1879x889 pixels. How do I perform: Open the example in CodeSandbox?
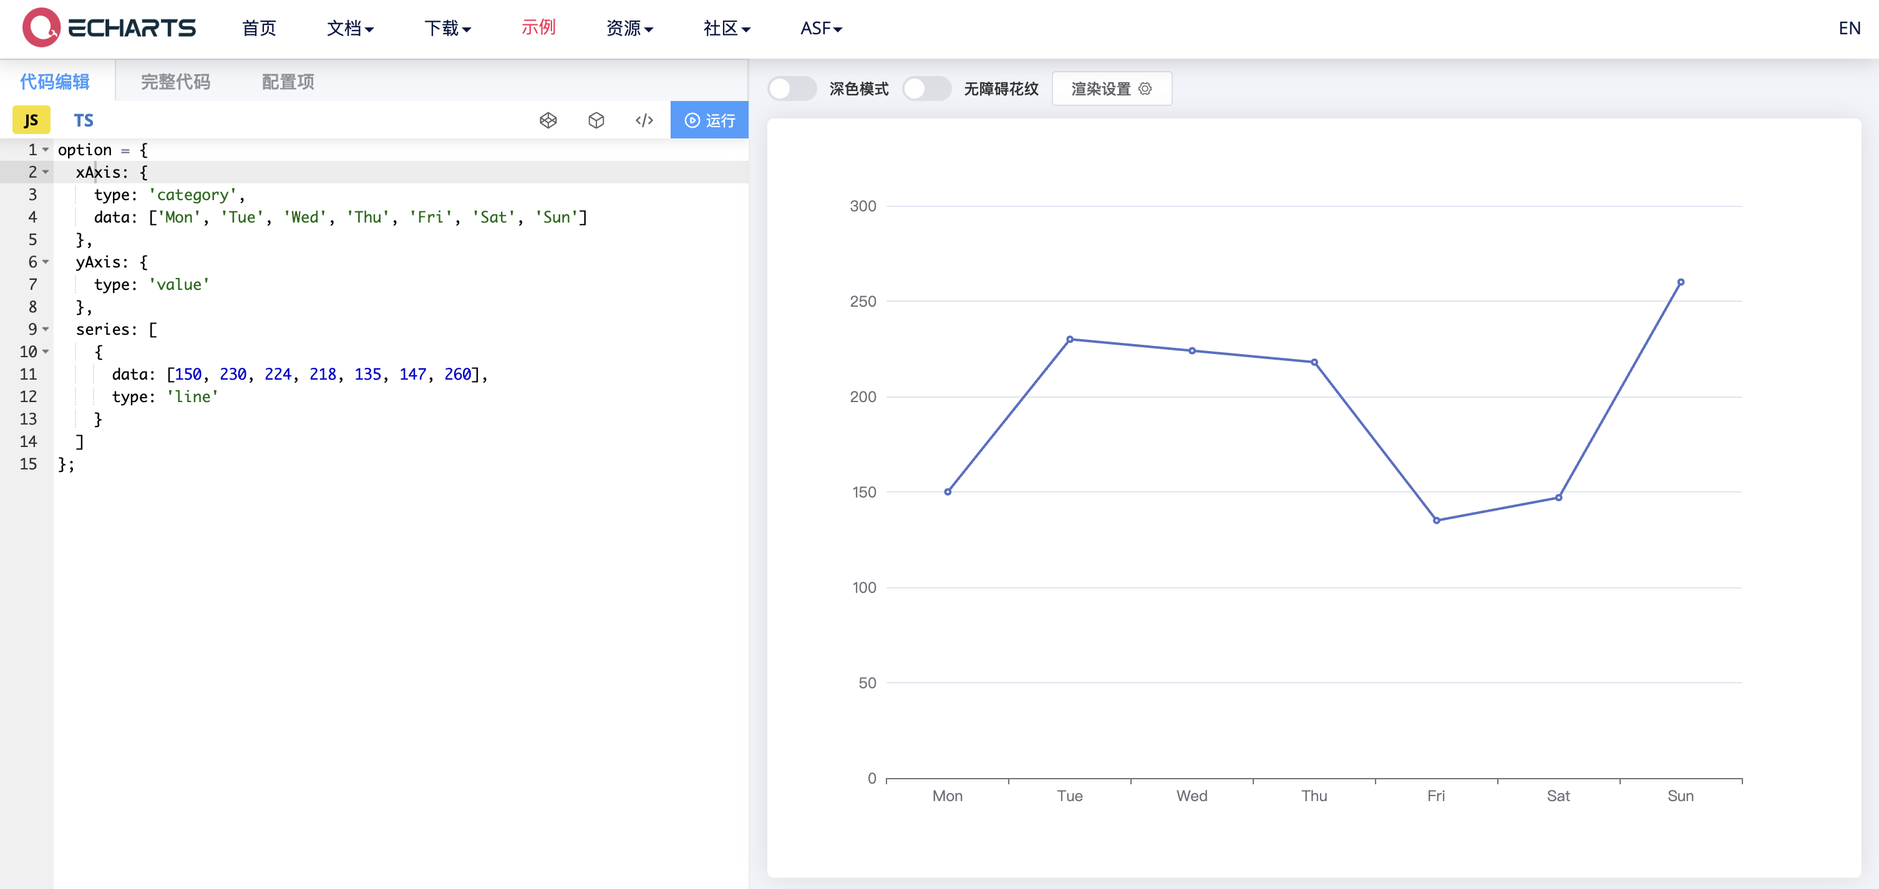tap(596, 120)
